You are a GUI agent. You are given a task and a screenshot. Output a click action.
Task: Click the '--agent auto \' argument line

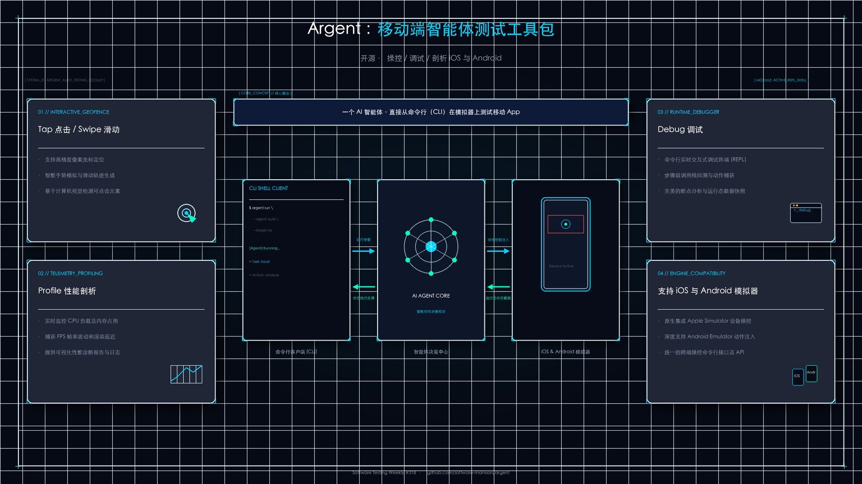266,219
